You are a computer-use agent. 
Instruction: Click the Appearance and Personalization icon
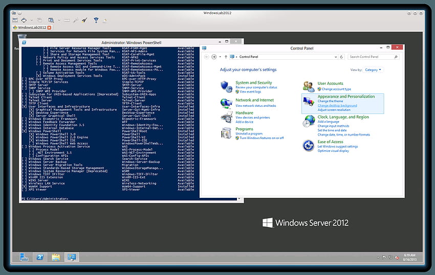click(x=309, y=101)
